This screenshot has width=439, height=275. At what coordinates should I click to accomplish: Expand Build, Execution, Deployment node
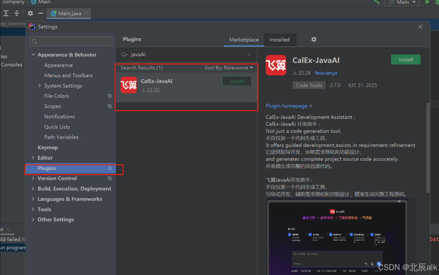[x=33, y=189]
